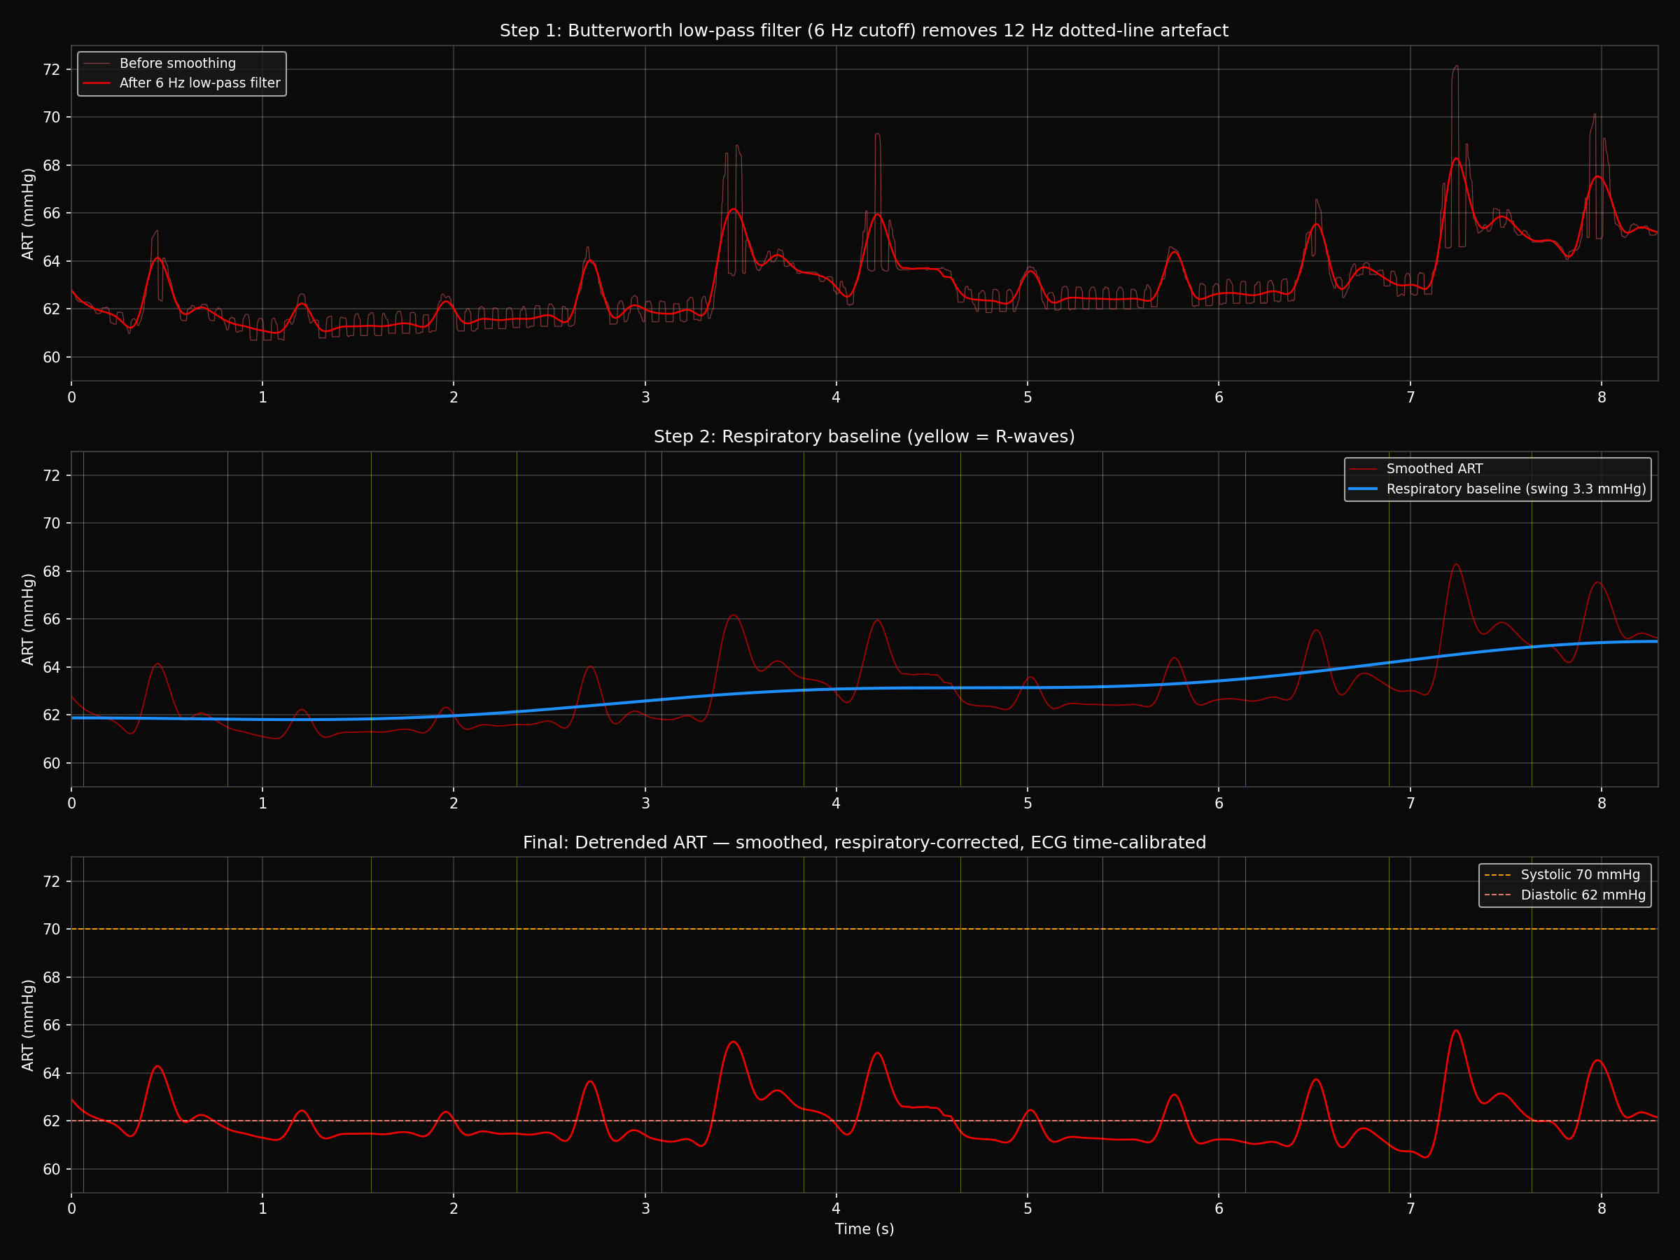Click the red line swatch for 'After 6 Hz low-pass filter'

click(97, 83)
